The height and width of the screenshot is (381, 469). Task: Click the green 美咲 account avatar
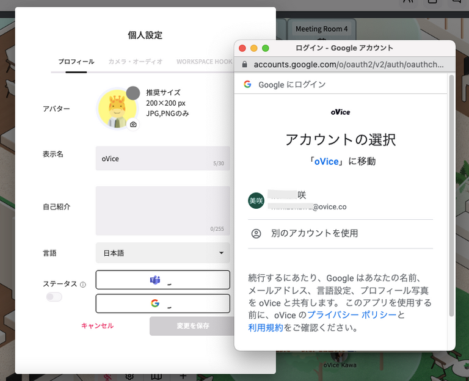(x=256, y=201)
